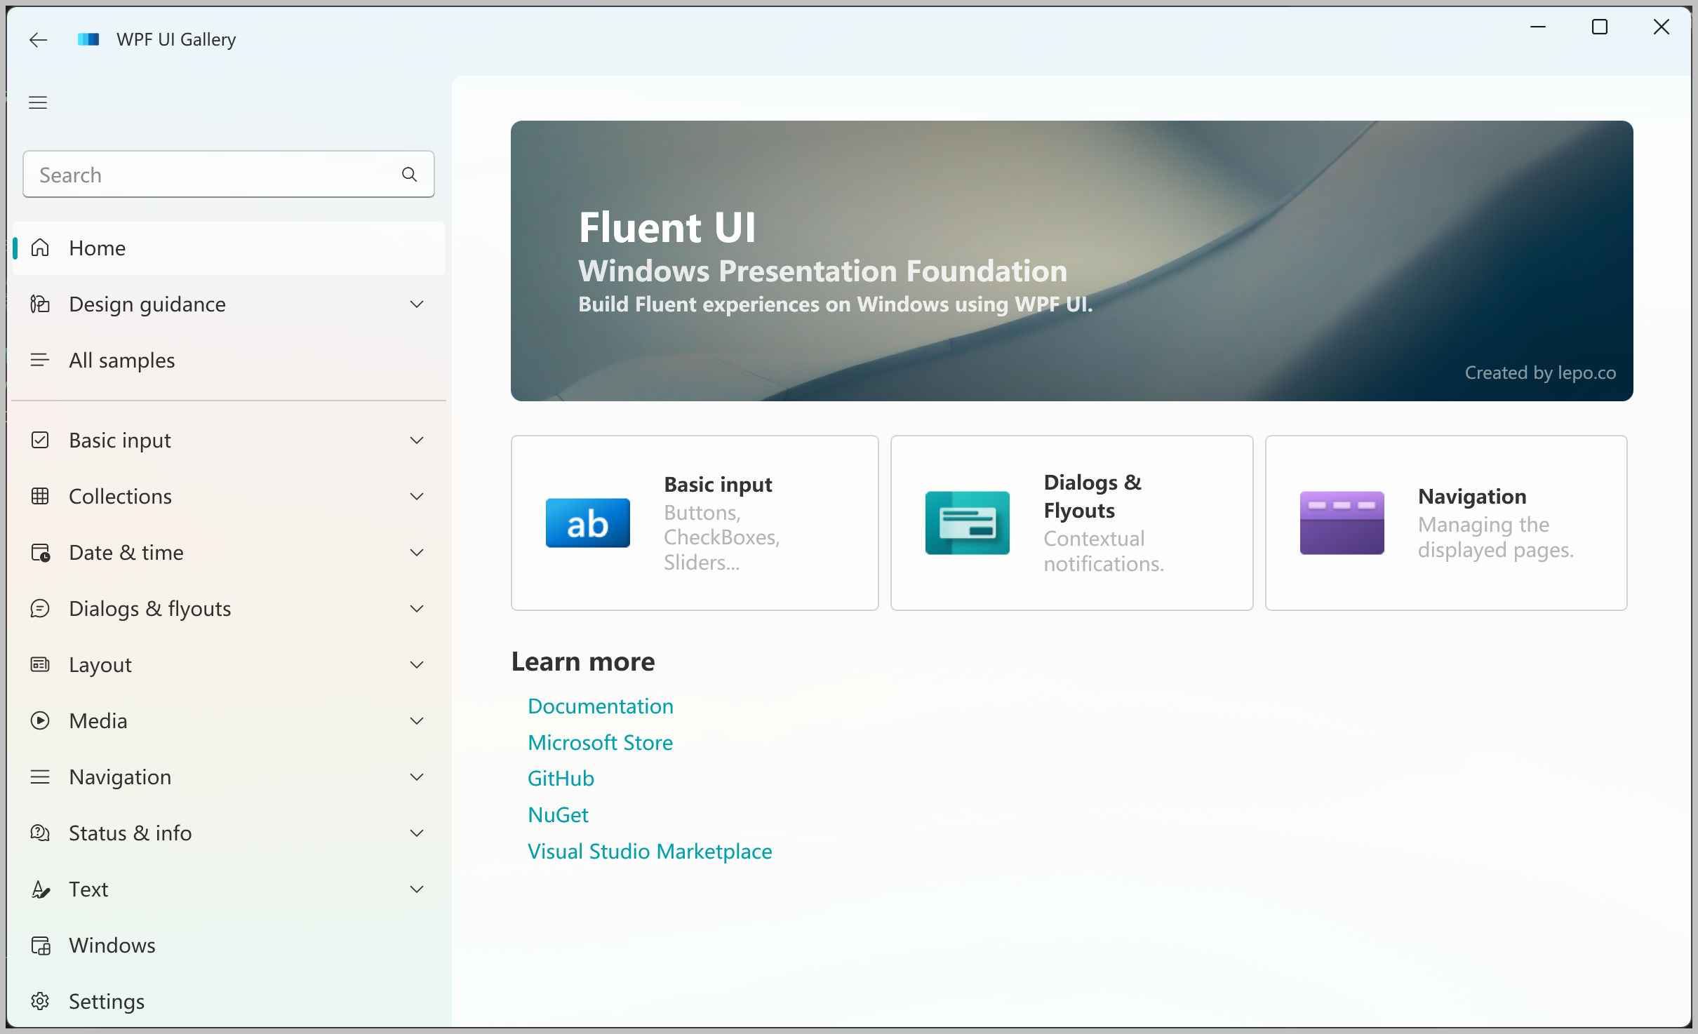Click the purple Navigation card icon
Viewport: 1698px width, 1034px height.
point(1342,523)
